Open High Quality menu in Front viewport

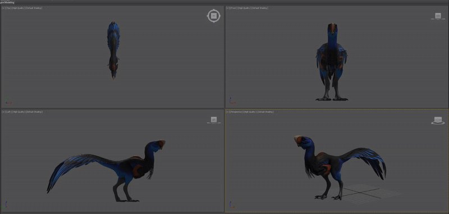pos(244,8)
